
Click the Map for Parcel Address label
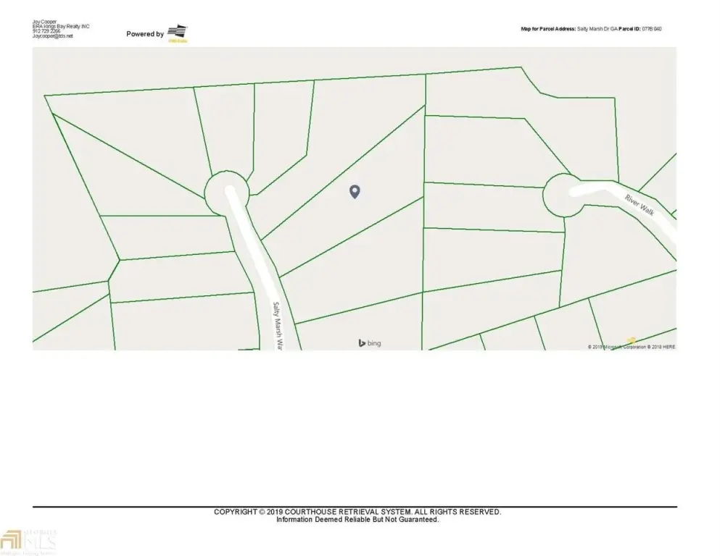[x=548, y=29]
